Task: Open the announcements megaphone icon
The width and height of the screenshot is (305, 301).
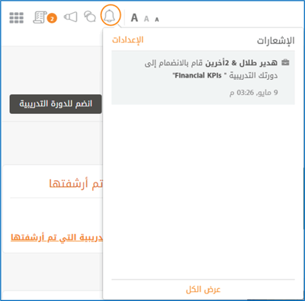Action: tap(70, 17)
